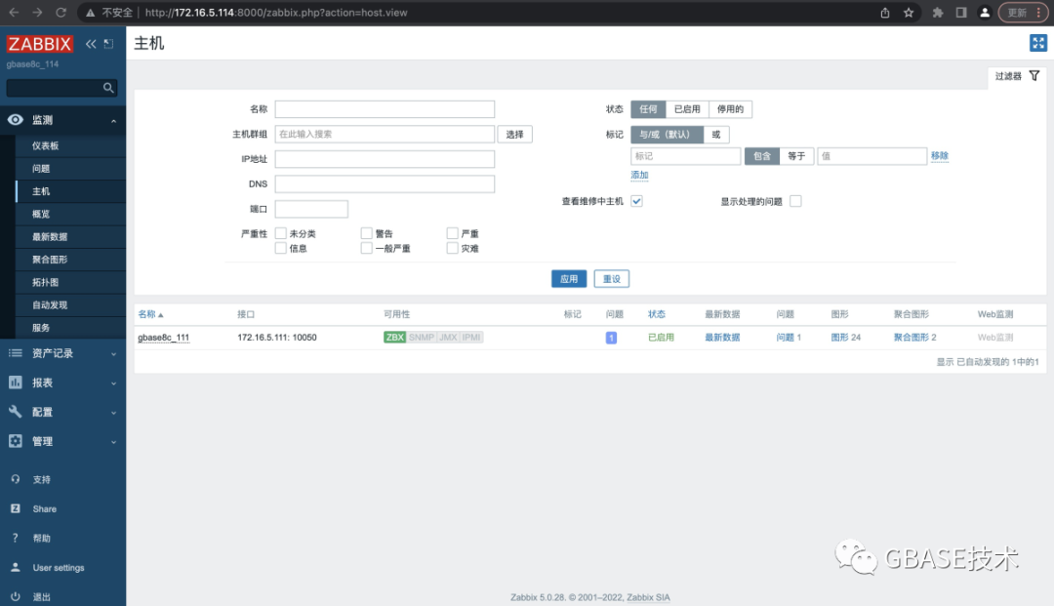Focus the IP地址 filter input field
The image size is (1054, 606).
[x=385, y=159]
